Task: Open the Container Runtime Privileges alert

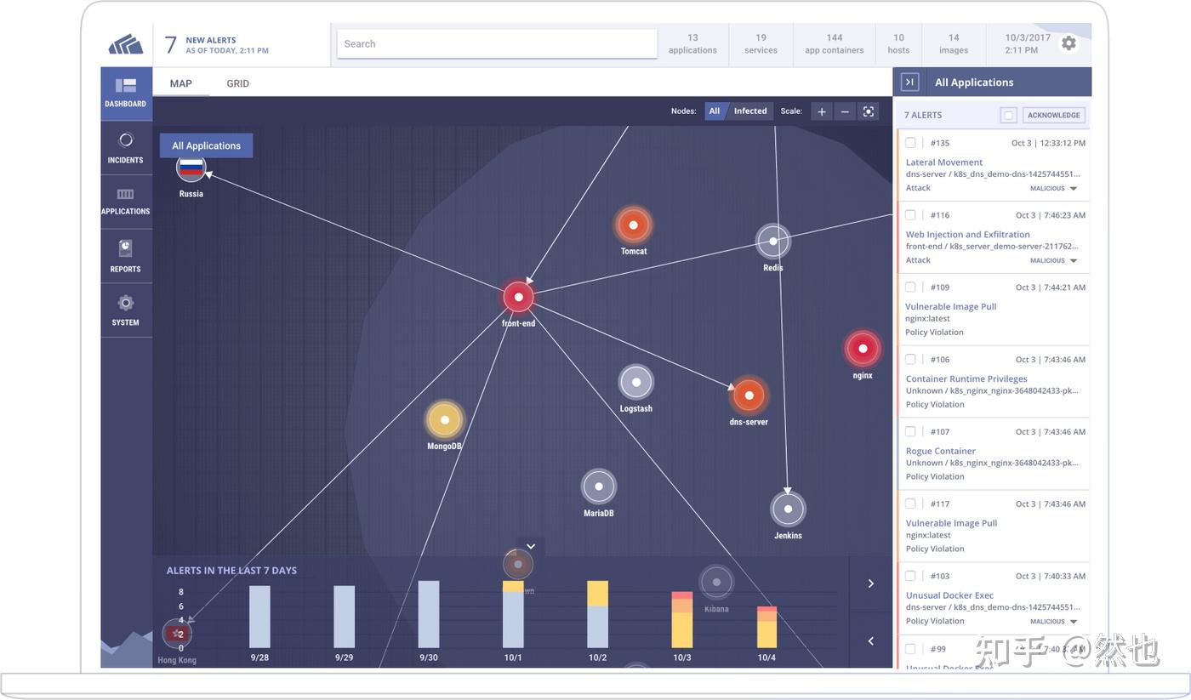Action: coord(966,379)
